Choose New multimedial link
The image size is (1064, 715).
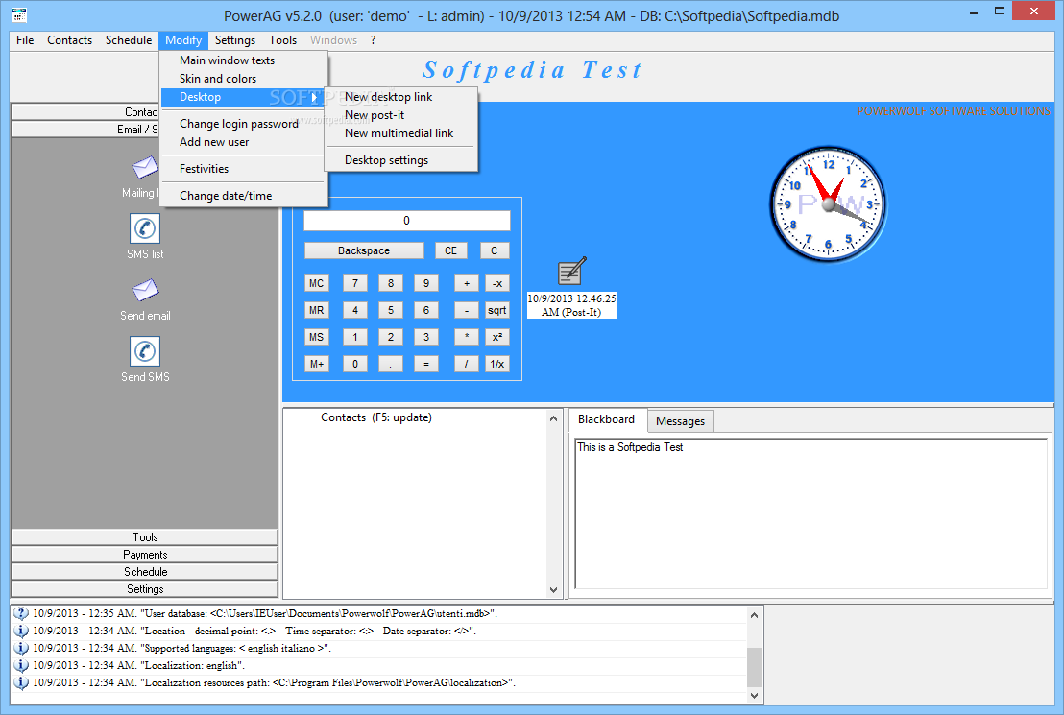click(x=401, y=133)
